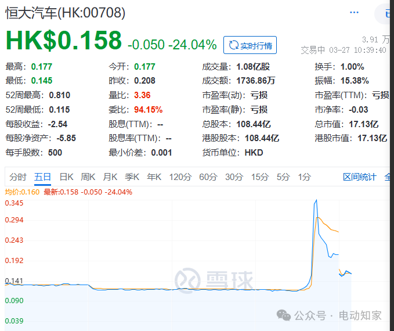Select the 五日 chart tab

(x=42, y=177)
